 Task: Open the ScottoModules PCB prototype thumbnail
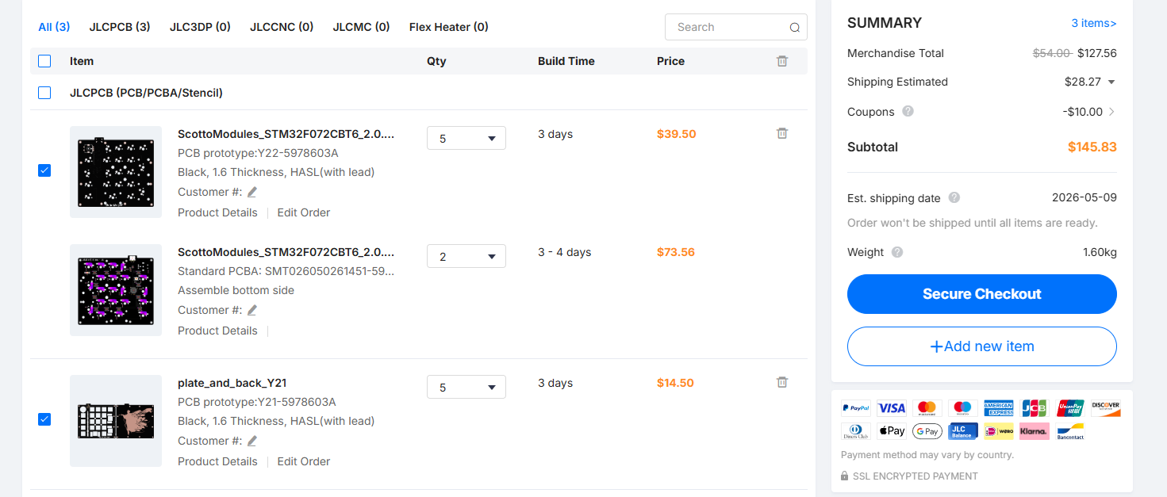pos(116,172)
